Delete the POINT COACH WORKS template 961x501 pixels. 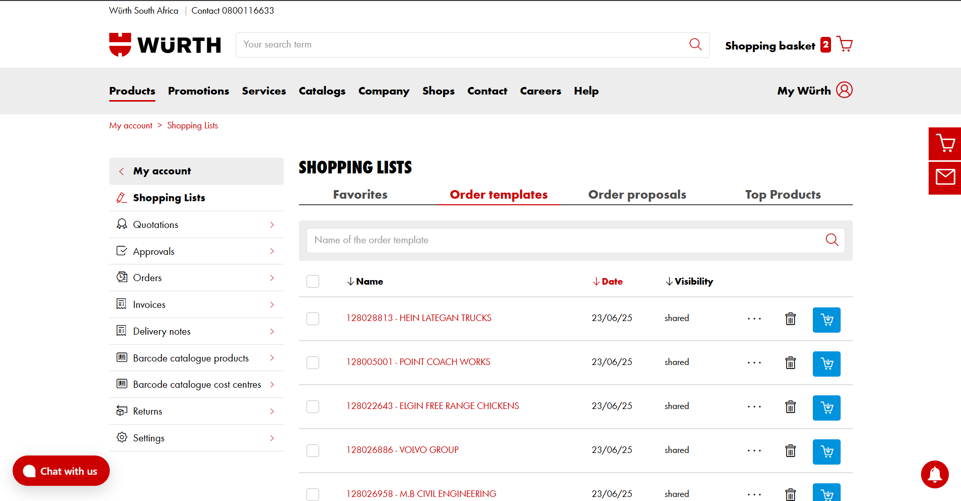pyautogui.click(x=791, y=363)
